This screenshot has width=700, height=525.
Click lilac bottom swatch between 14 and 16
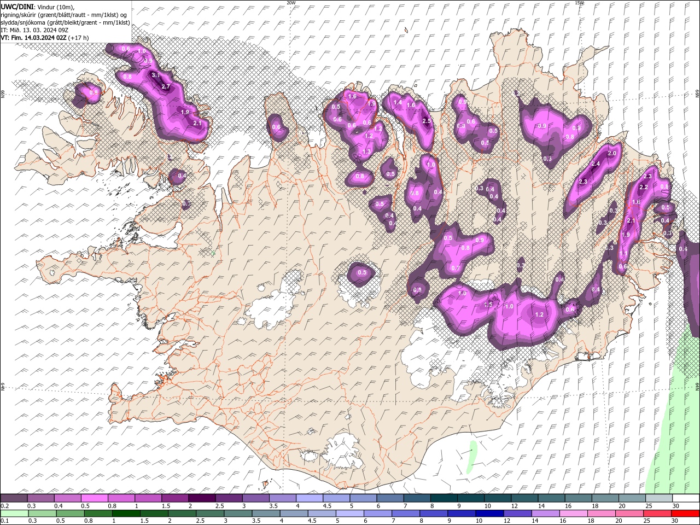(x=546, y=514)
